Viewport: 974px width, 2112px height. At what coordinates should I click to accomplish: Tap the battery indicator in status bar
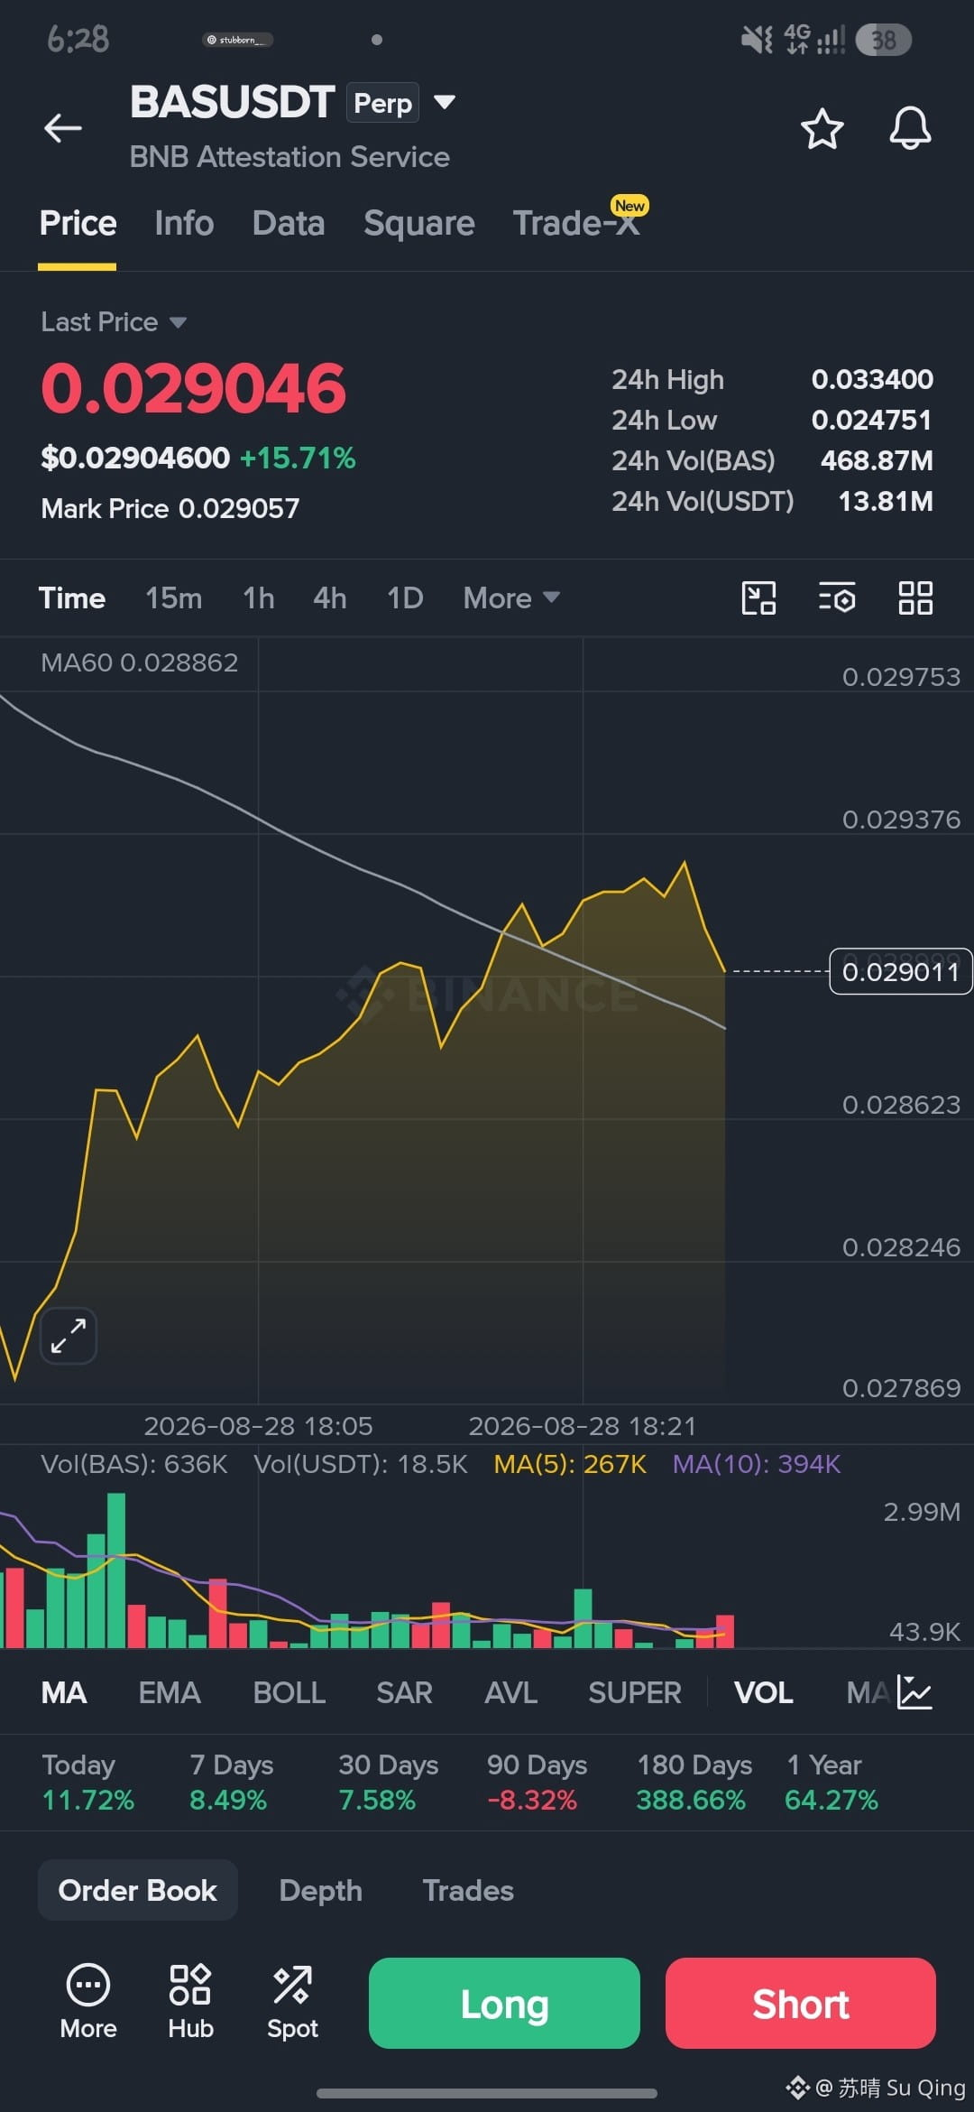click(x=883, y=40)
